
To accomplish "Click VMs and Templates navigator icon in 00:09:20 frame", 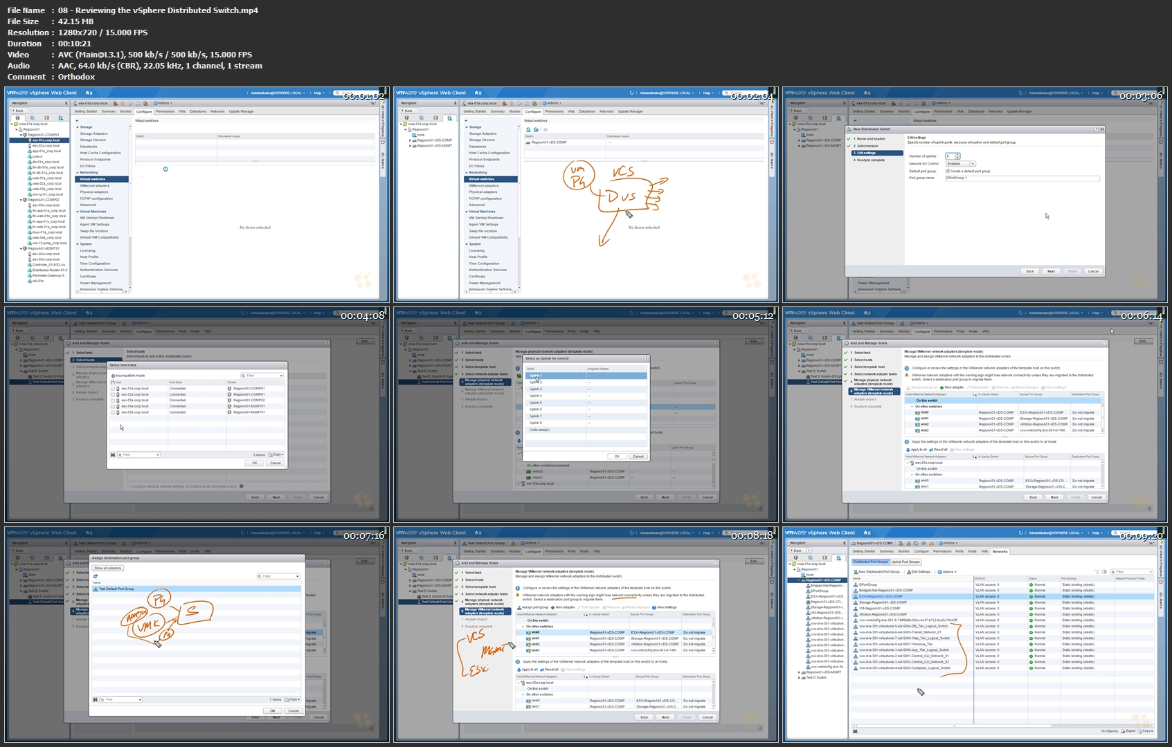I will pos(810,557).
